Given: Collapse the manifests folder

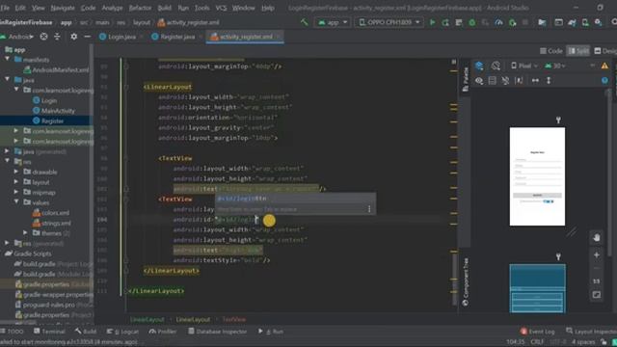Looking at the screenshot, I should (8, 60).
